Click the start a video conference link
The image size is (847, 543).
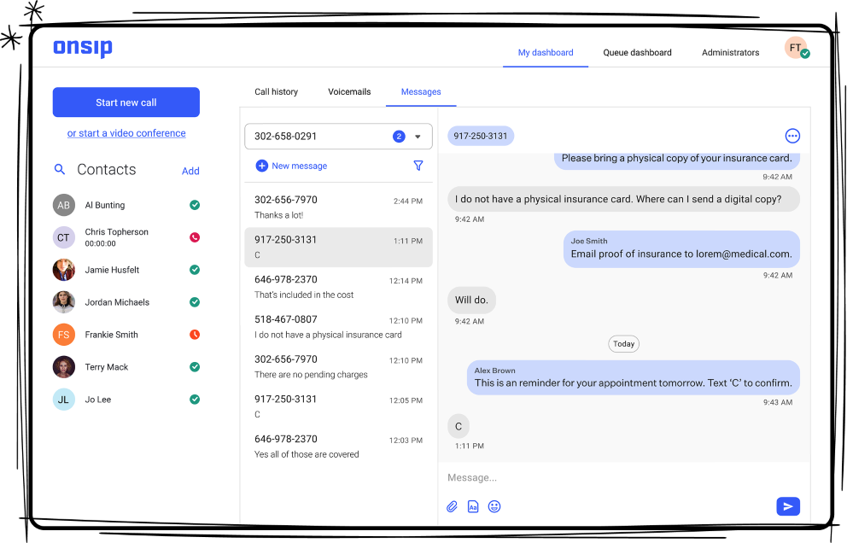126,133
